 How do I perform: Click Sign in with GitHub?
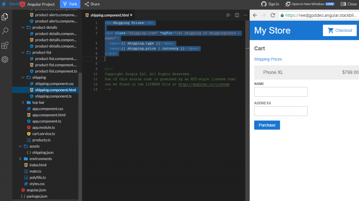(270, 4)
